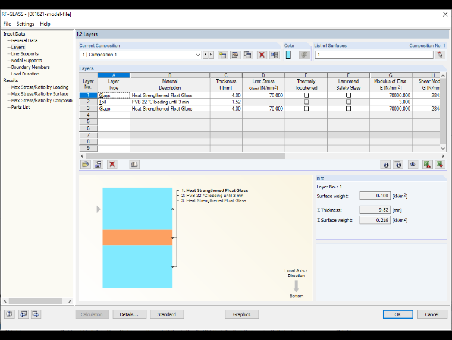This screenshot has height=340, width=452.
Task: Click the Graphics button
Action: (241, 314)
